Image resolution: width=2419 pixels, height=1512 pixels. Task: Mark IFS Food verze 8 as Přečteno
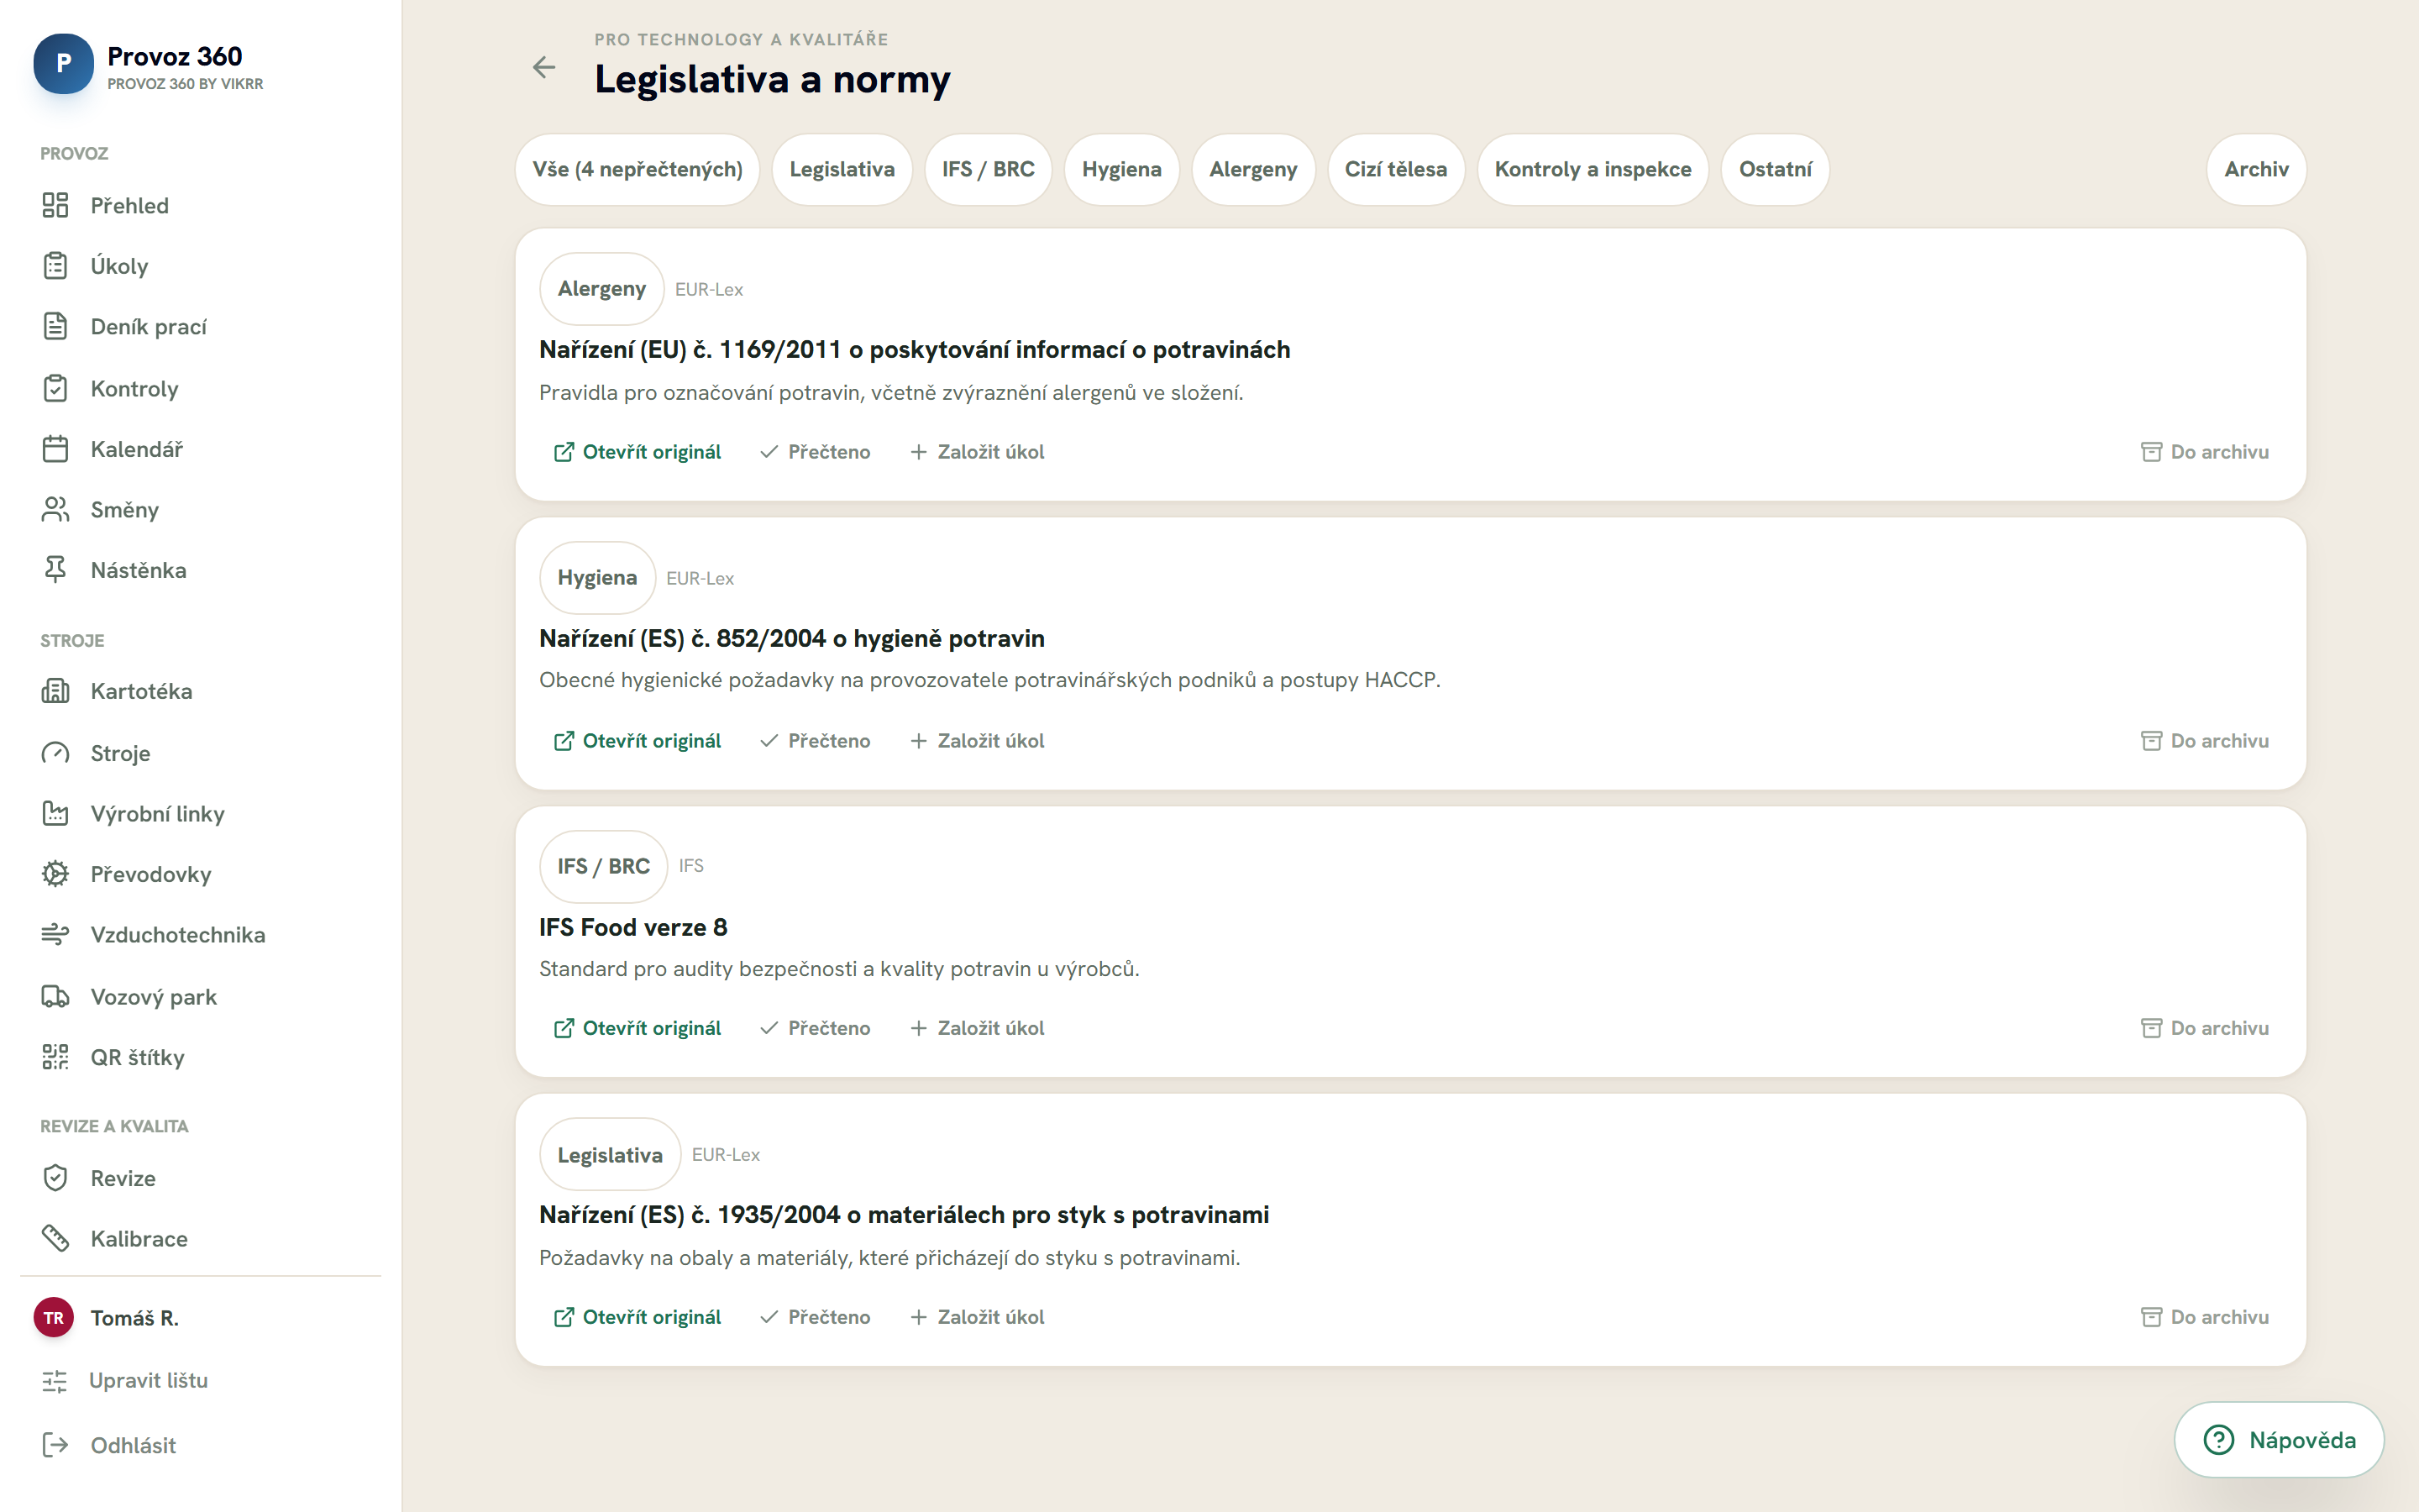click(x=815, y=1028)
